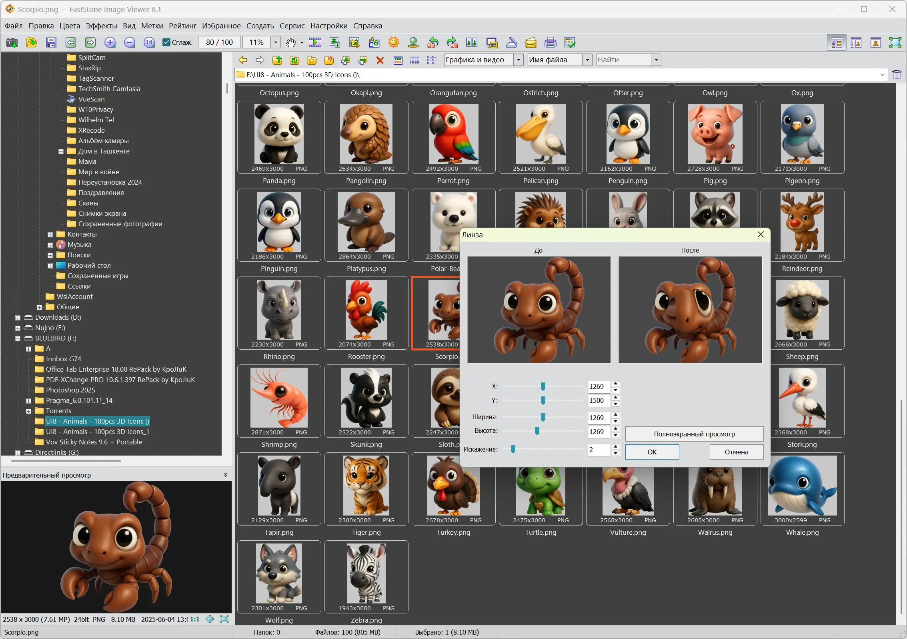The width and height of the screenshot is (907, 639).
Task: Open the zoom percentage dropdown
Action: pyautogui.click(x=276, y=42)
